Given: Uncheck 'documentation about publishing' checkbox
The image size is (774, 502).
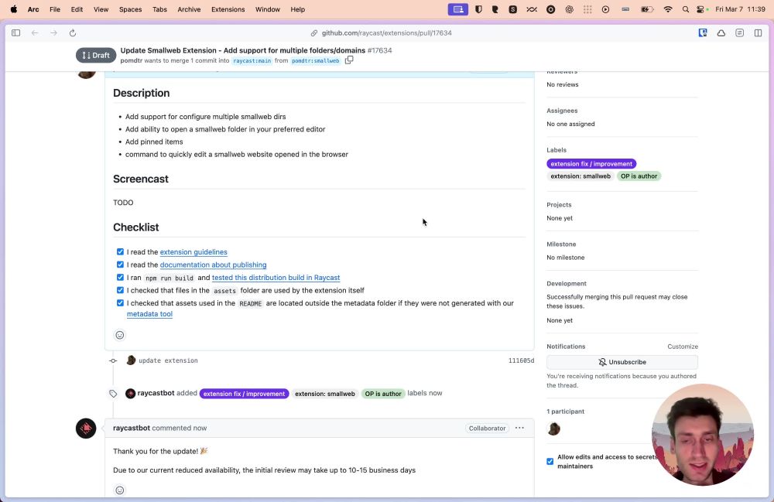Looking at the screenshot, I should (120, 265).
